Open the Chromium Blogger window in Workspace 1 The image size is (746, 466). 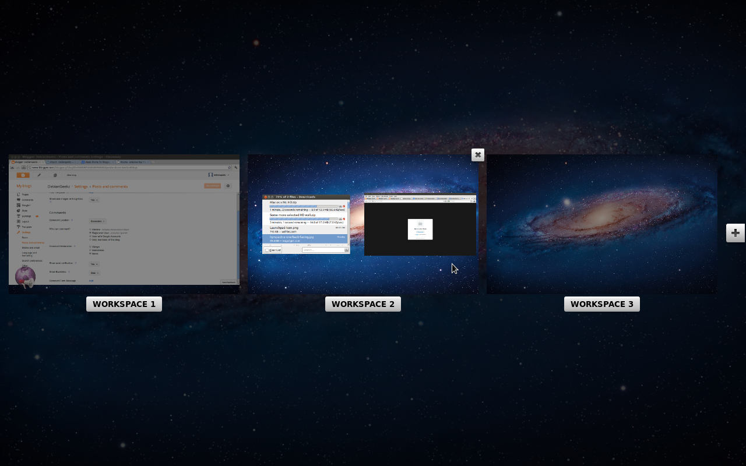click(124, 220)
